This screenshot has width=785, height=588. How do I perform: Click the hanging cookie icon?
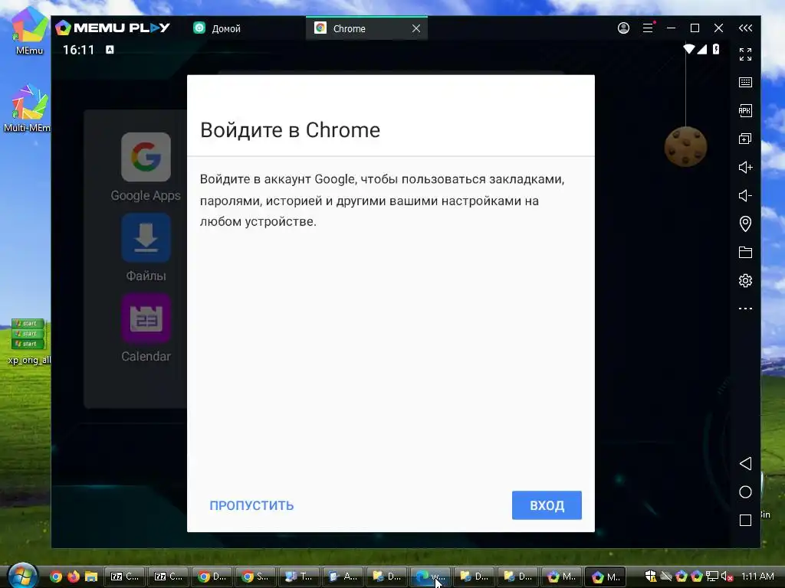coord(685,146)
